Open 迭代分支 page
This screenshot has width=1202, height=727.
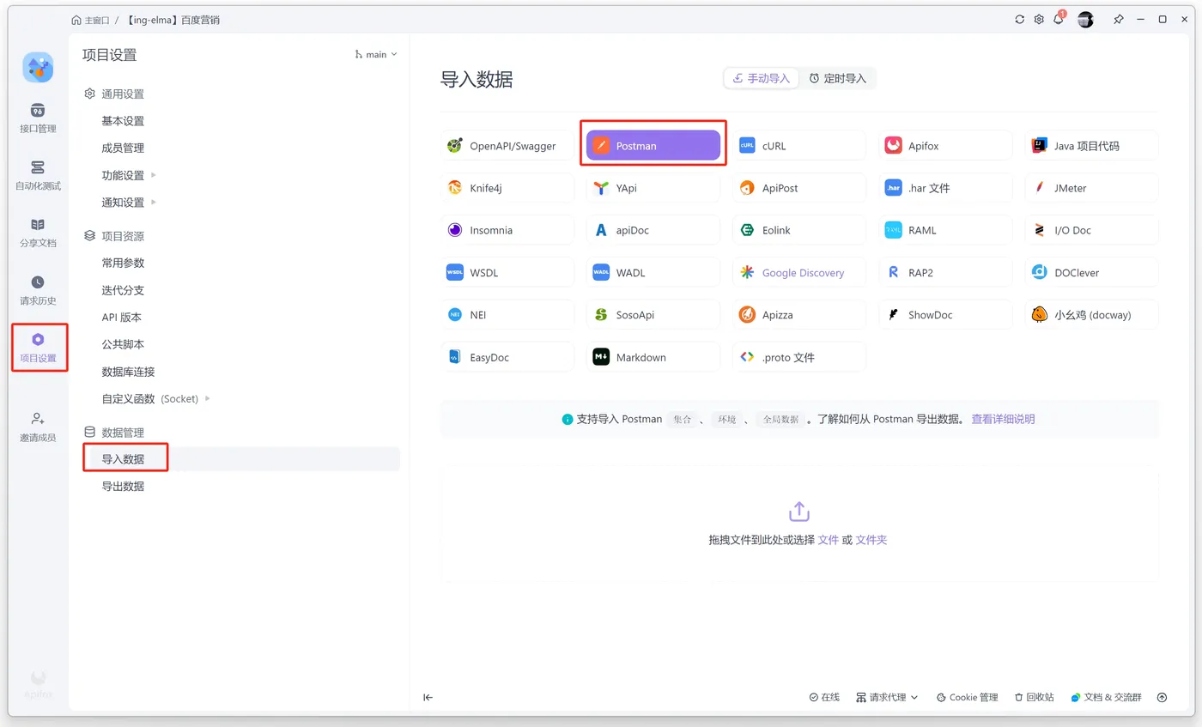123,290
